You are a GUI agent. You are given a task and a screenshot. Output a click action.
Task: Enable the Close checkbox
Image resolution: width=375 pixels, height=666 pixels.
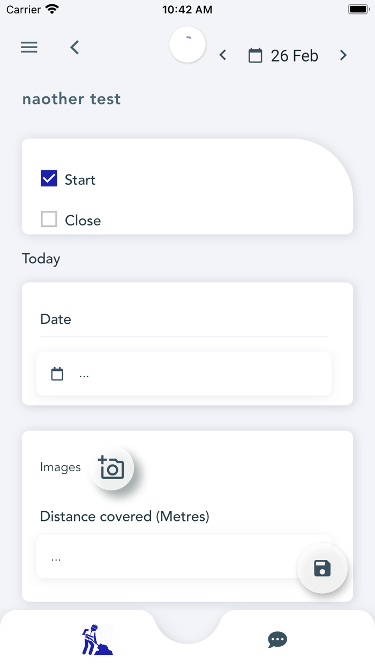point(49,219)
